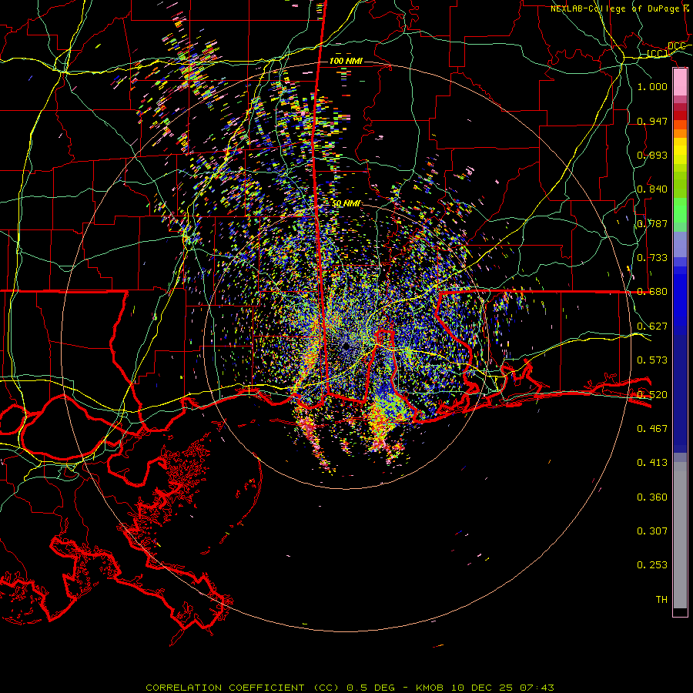Click the gray segment of the color bar

(680, 535)
